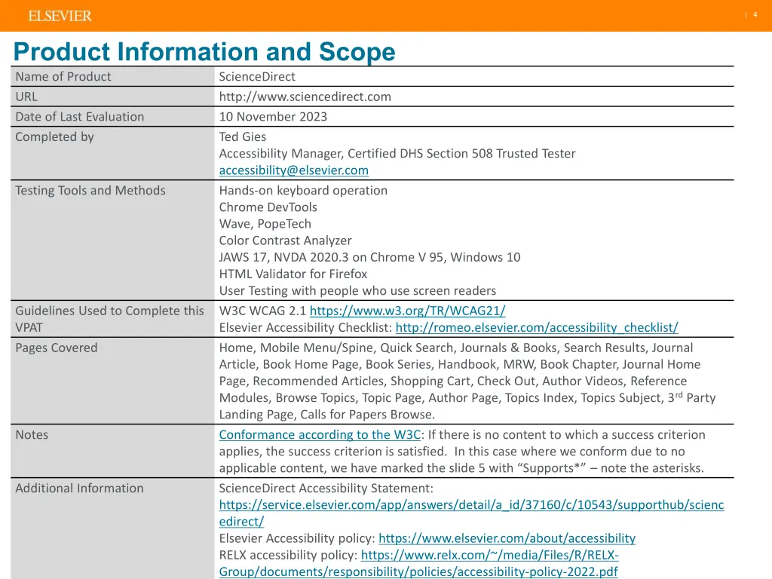
Task: Select the Wave, PopeTech entry
Action: coord(265,224)
